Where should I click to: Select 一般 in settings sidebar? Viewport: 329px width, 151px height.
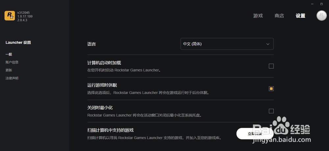coord(9,54)
